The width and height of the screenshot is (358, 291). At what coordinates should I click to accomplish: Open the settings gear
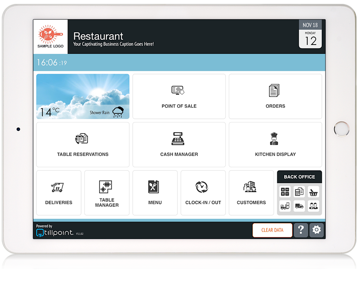(x=316, y=230)
